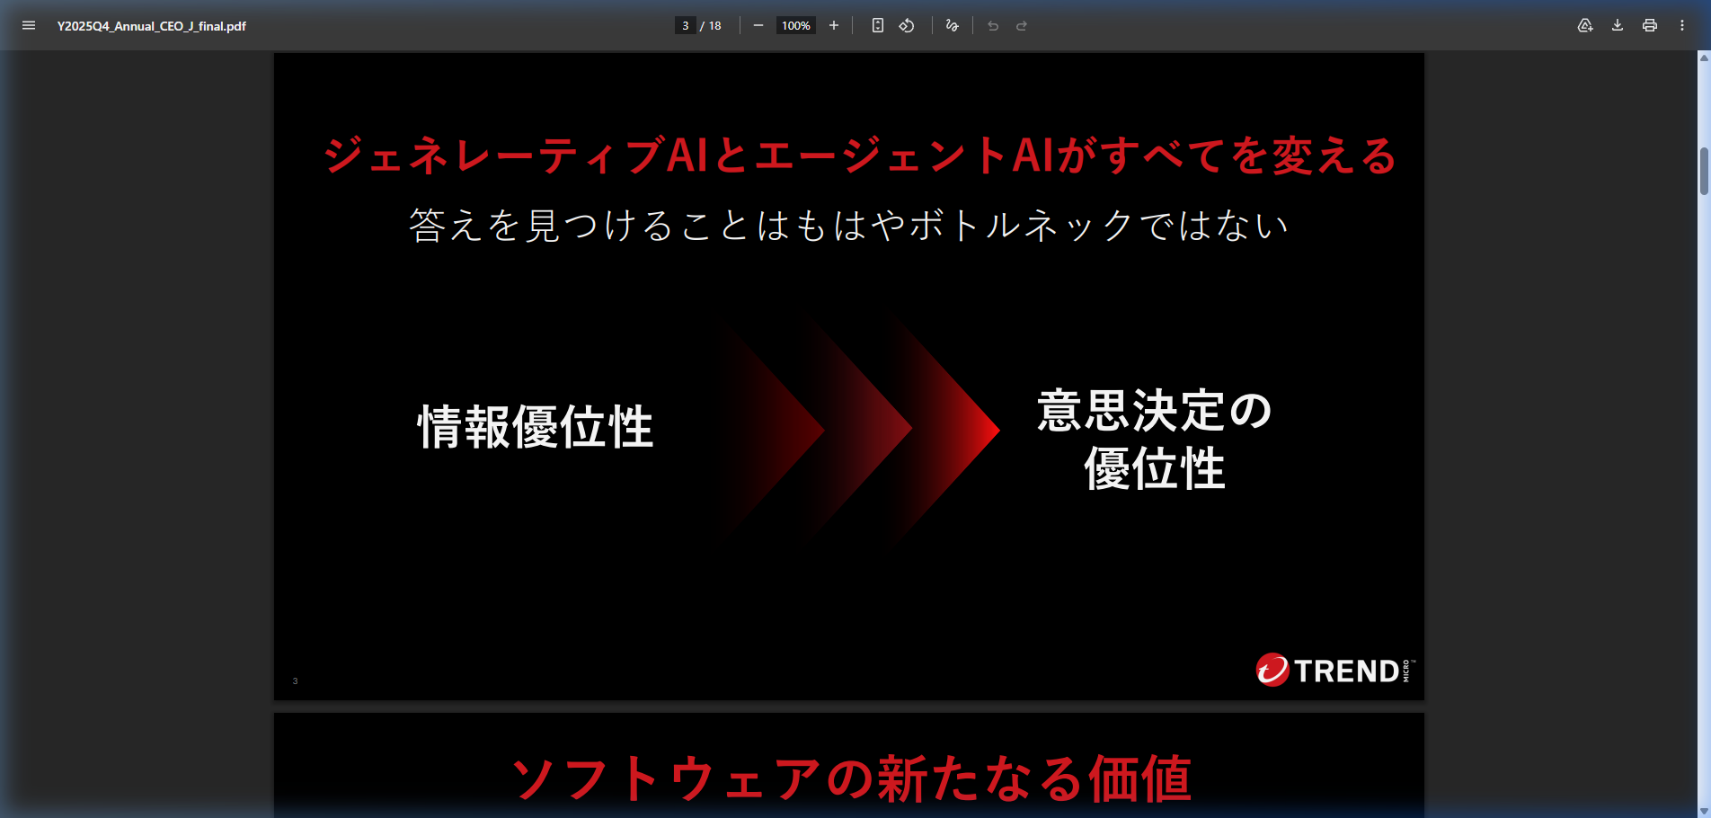The image size is (1711, 818).
Task: Save the PDF to Google Drive
Action: [1585, 25]
